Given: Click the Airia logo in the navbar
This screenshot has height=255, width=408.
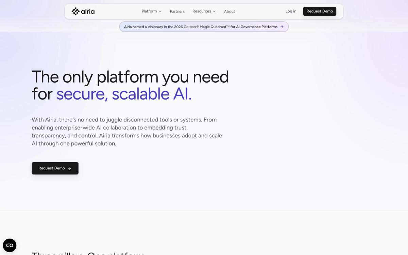Looking at the screenshot, I should [83, 11].
